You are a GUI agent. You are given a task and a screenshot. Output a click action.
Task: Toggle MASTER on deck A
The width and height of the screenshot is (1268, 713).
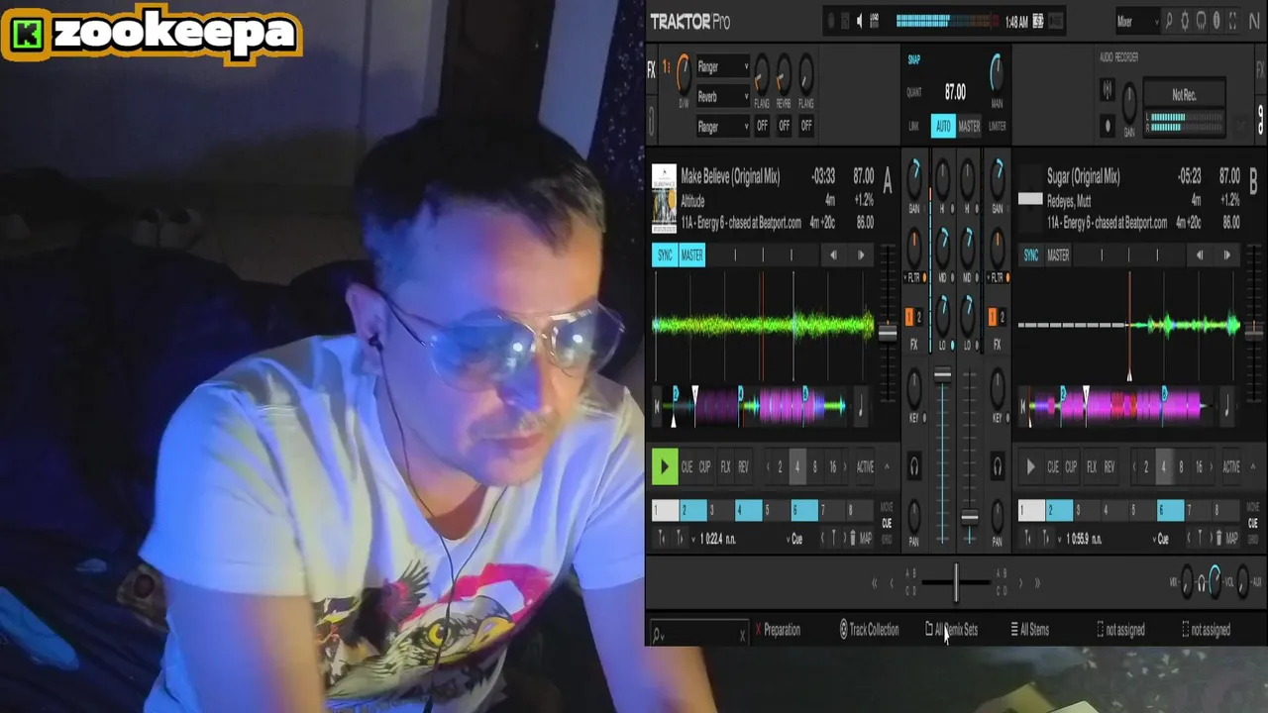point(692,255)
